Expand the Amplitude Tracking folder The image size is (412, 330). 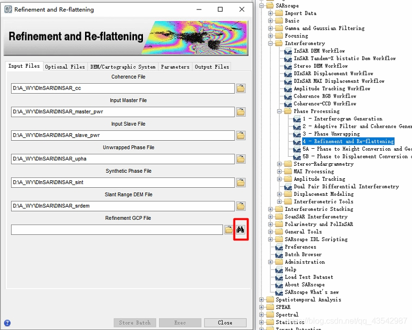coord(279,179)
